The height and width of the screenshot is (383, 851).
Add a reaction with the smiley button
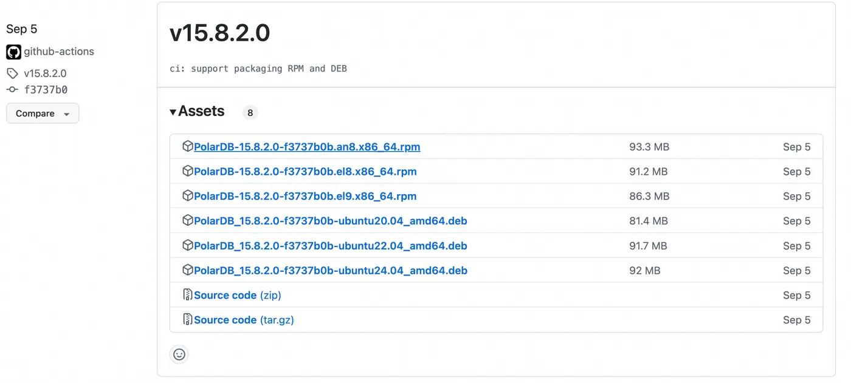pos(179,354)
